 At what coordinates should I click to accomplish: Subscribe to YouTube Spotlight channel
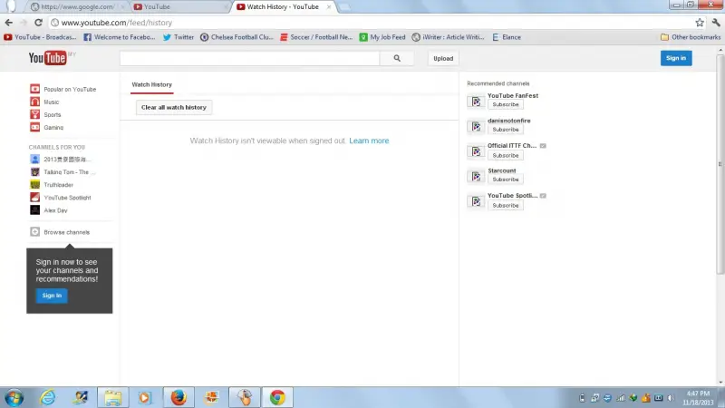pyautogui.click(x=506, y=206)
